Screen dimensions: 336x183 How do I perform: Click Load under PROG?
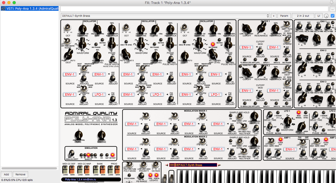tap(111, 170)
